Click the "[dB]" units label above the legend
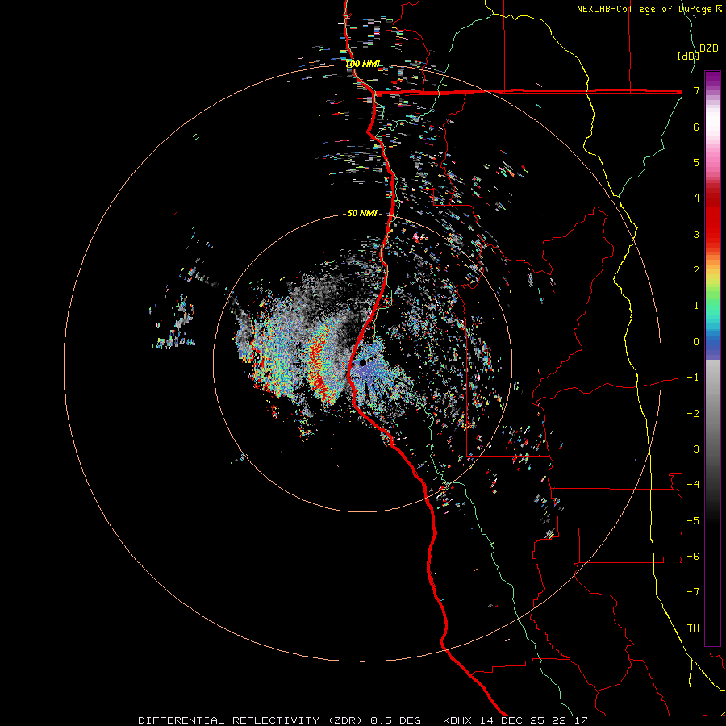 [x=688, y=56]
